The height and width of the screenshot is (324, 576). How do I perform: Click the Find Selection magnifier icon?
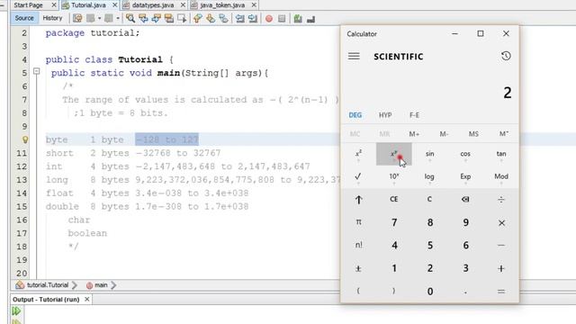pyautogui.click(x=130, y=18)
